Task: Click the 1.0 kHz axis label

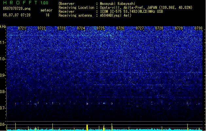Action: tap(3, 59)
